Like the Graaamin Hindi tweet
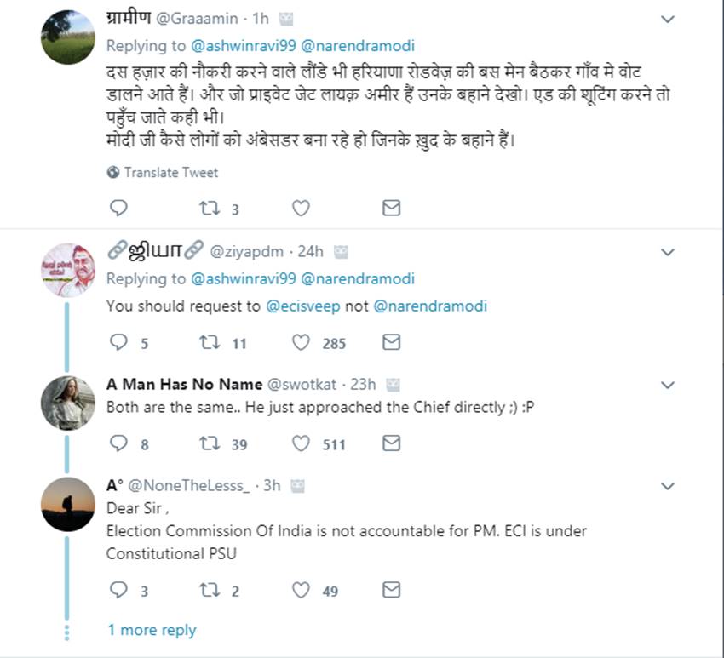Image resolution: width=724 pixels, height=658 pixels. tap(301, 208)
